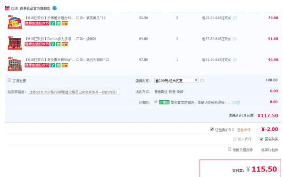283x177 pixels.
Task: Click the 百事食品官方旗舰店 store name
Action: 35,8
